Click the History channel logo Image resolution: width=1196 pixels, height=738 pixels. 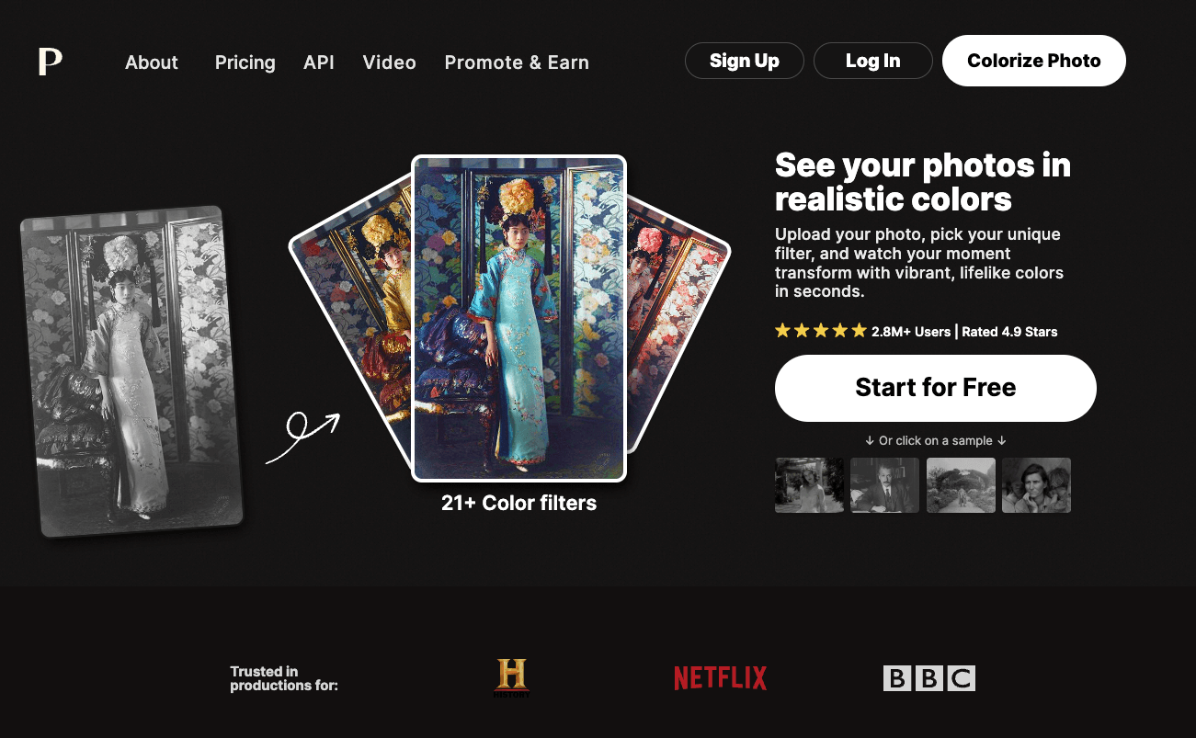click(x=512, y=678)
